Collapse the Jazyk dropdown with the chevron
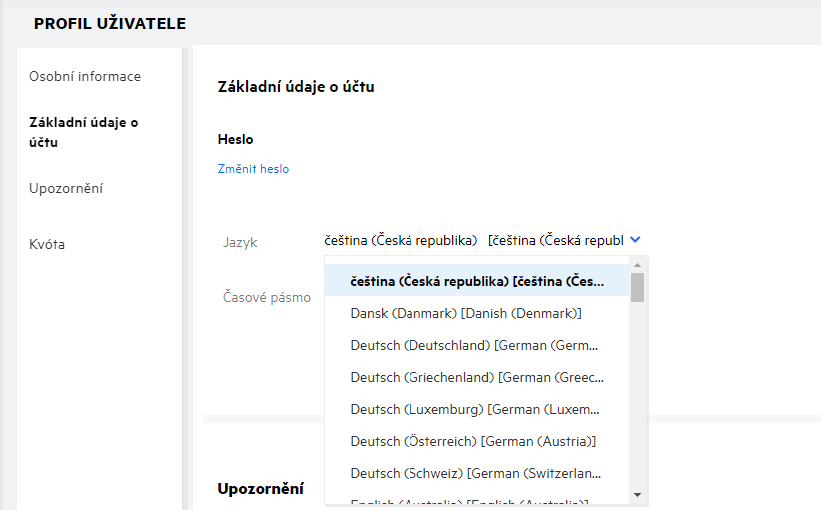 pyautogui.click(x=636, y=240)
